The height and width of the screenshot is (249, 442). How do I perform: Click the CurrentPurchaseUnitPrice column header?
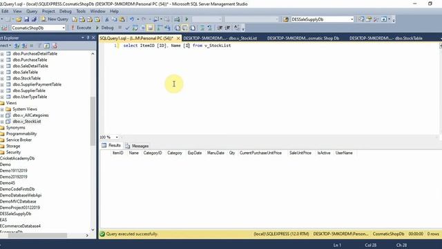pyautogui.click(x=260, y=153)
